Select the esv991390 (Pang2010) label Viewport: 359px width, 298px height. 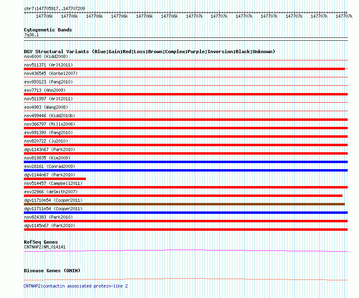pyautogui.click(x=48, y=132)
